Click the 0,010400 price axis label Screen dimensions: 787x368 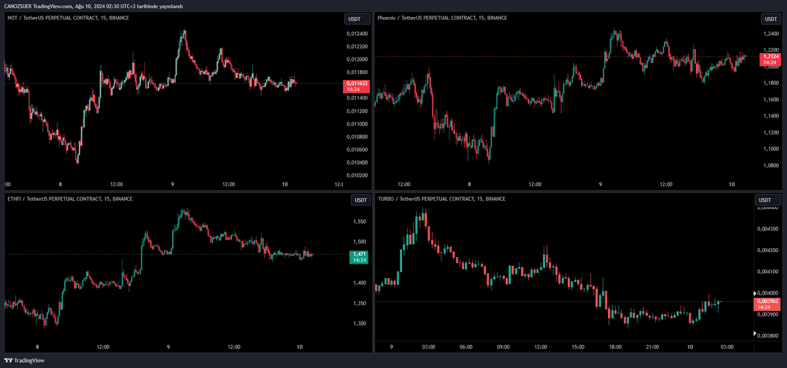coord(357,163)
